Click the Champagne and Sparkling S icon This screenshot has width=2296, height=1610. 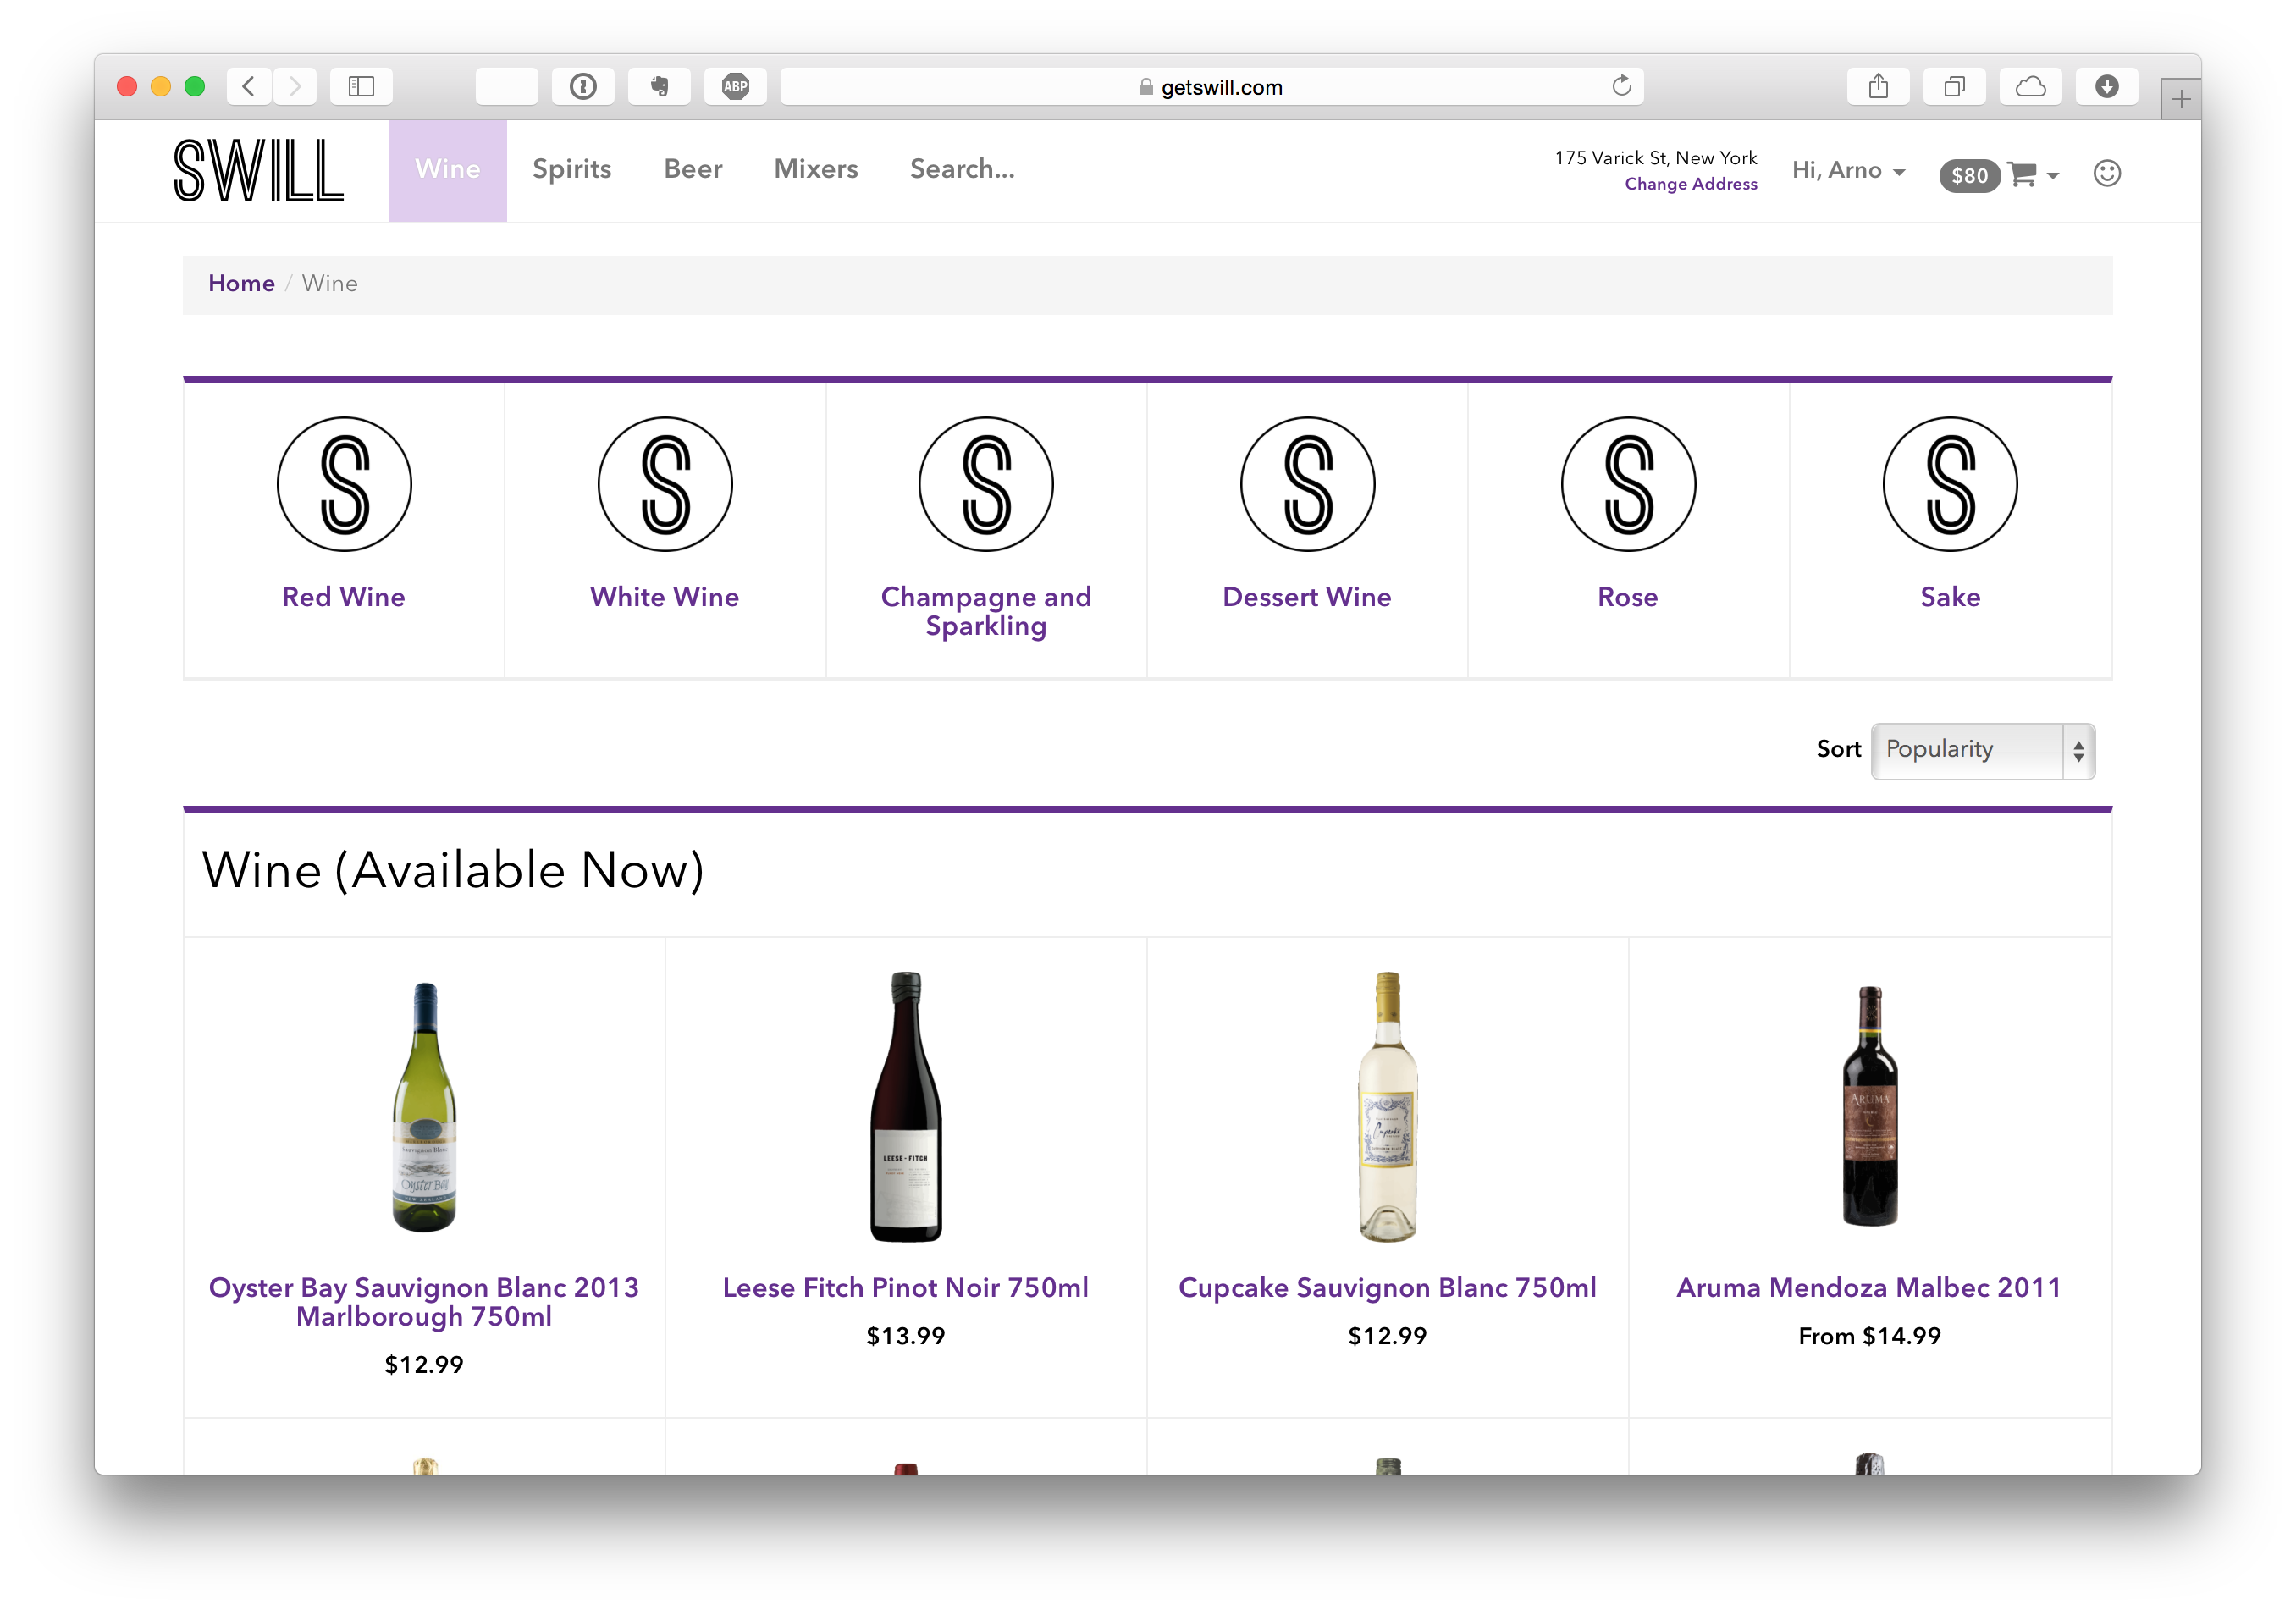click(986, 484)
